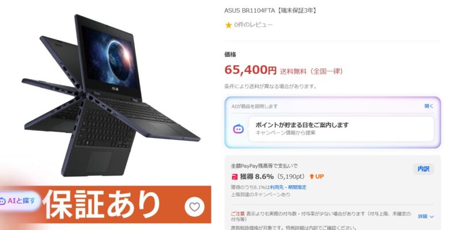This screenshot has height=230, width=449.
Task: Click the ASUS laptop product image
Action: 111,94
